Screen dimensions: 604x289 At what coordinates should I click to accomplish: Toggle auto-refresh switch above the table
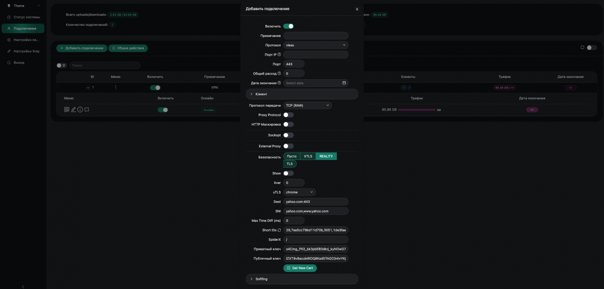592,48
